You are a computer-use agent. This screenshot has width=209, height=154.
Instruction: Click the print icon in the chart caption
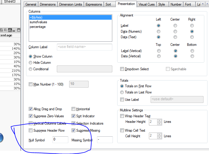1,30
